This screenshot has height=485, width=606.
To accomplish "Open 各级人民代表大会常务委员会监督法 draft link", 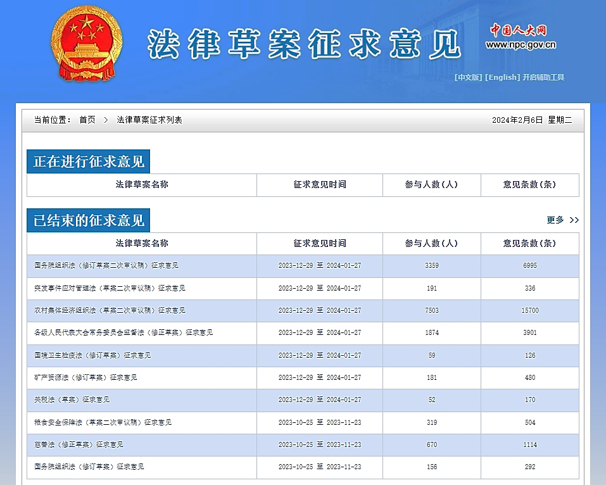I will click(123, 332).
